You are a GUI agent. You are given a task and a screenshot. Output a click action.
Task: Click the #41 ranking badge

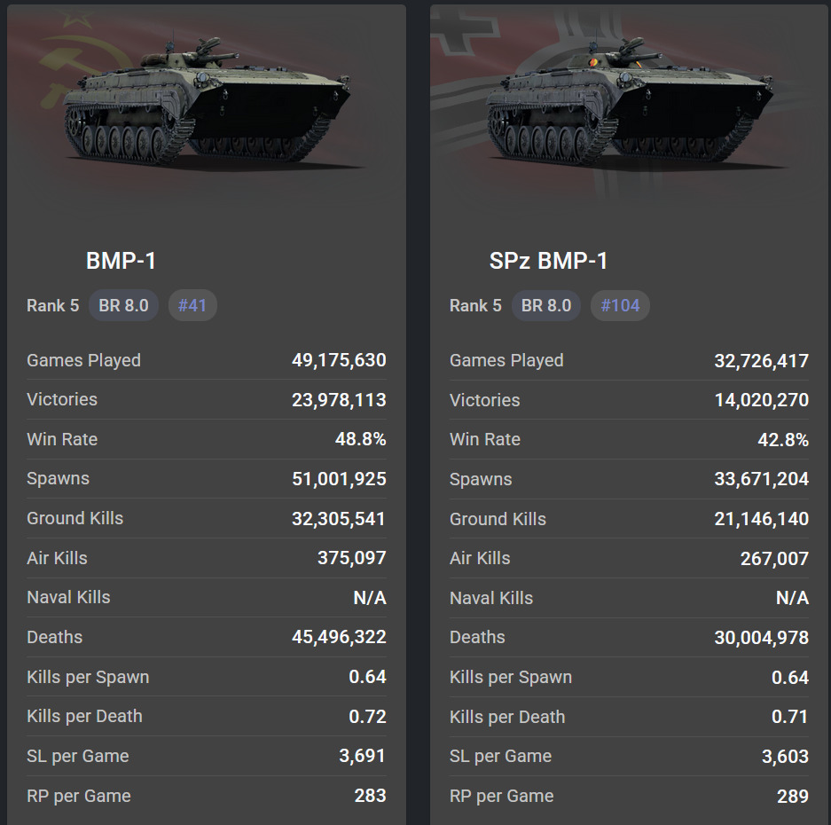pyautogui.click(x=192, y=305)
